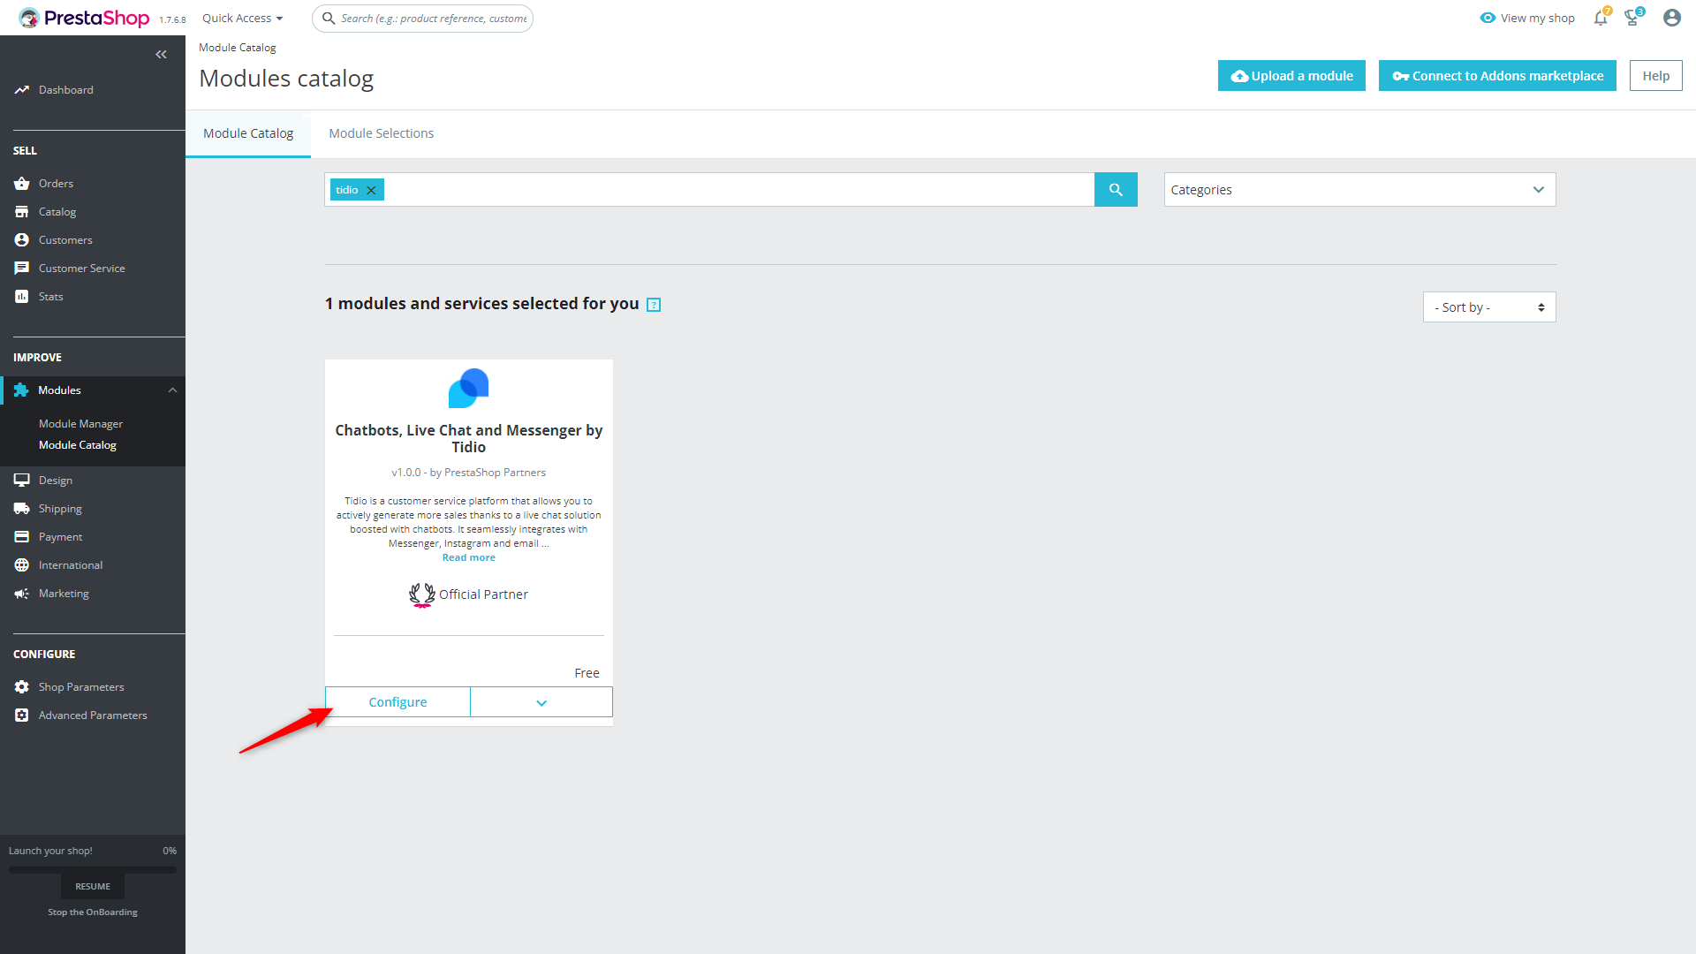The height and width of the screenshot is (954, 1696).
Task: Open the trophy achievements icon
Action: pyautogui.click(x=1632, y=18)
